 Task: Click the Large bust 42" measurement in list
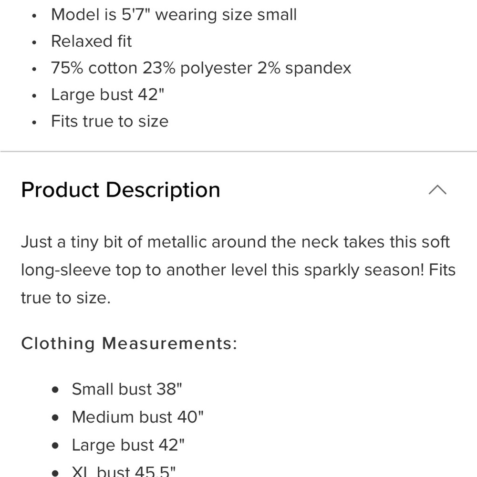(128, 445)
